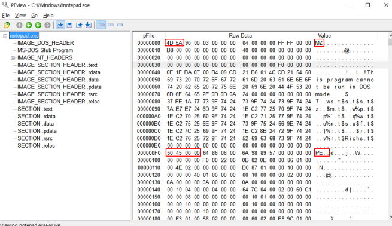The width and height of the screenshot is (392, 226).
Task: Select the fourth blue arrow view icon
Action: point(88,25)
